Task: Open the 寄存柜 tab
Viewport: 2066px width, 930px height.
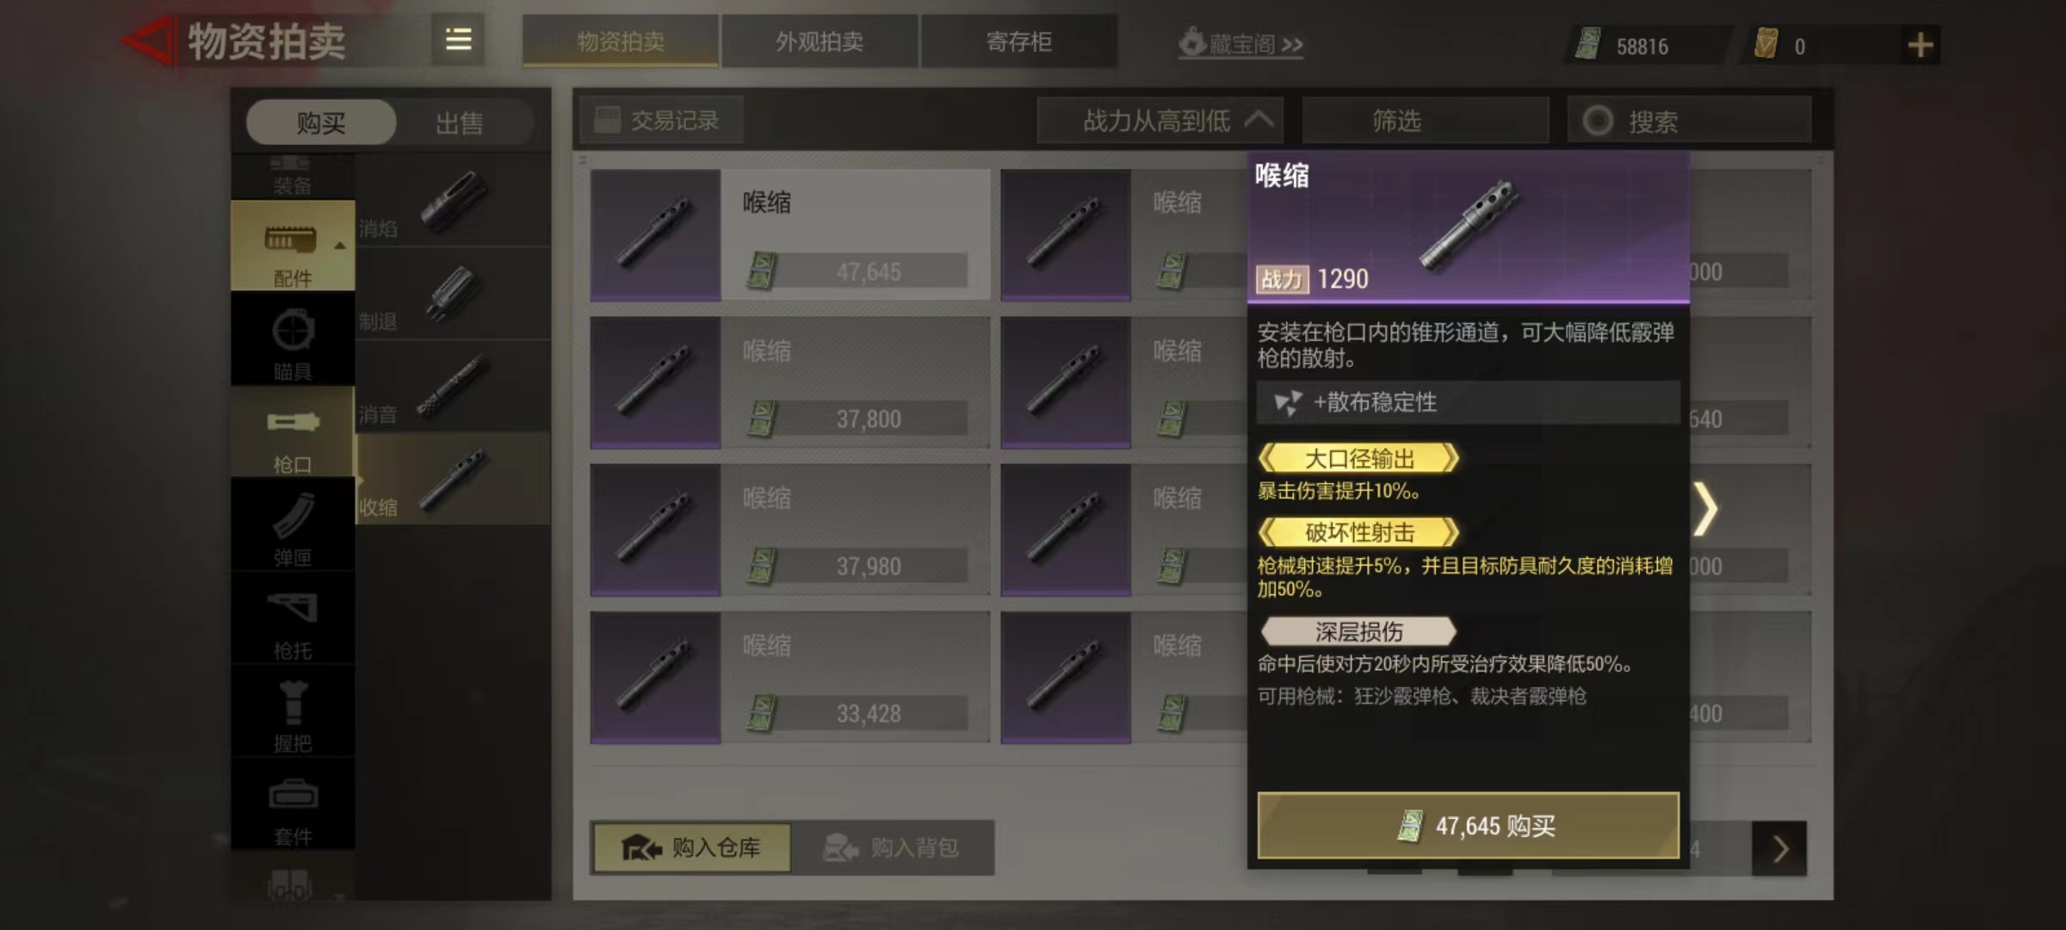Action: click(1019, 41)
